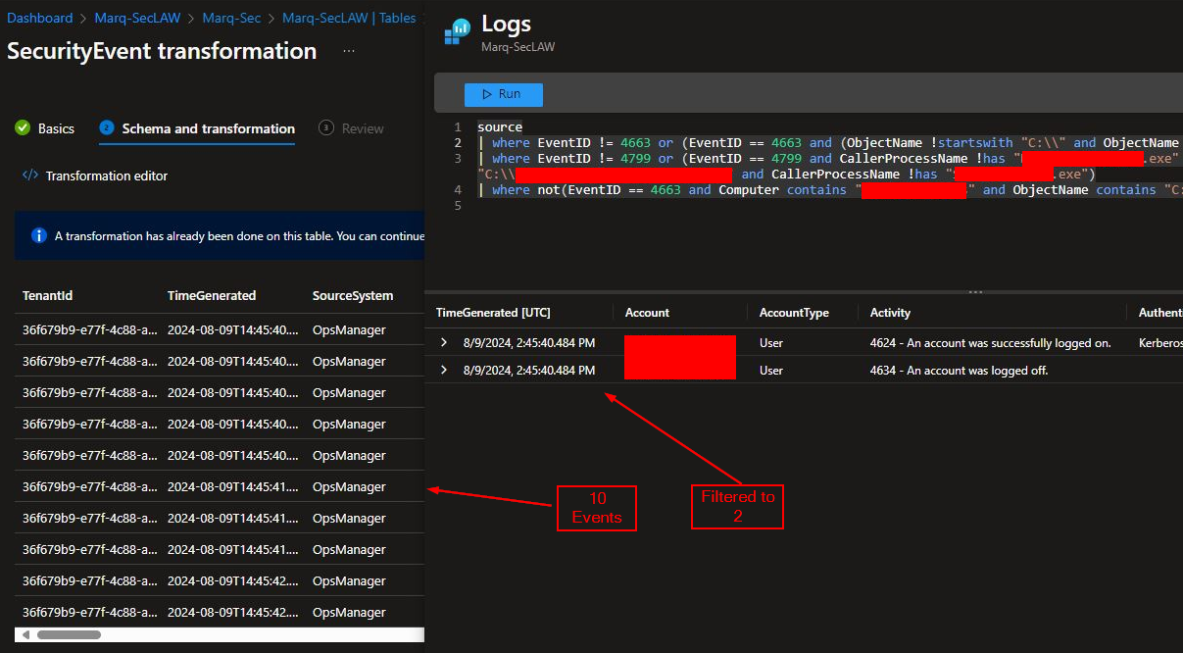Open the Marq-Sec breadcrumb link
This screenshot has height=653, width=1183.
(231, 18)
